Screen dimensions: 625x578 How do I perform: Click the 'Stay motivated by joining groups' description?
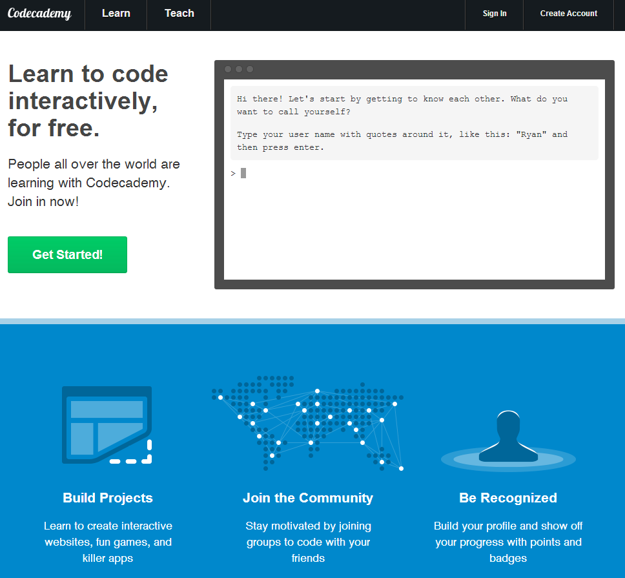coord(308,542)
